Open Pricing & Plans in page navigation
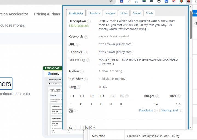The height and width of the screenshot is (140, 197). pyautogui.click(x=47, y=14)
